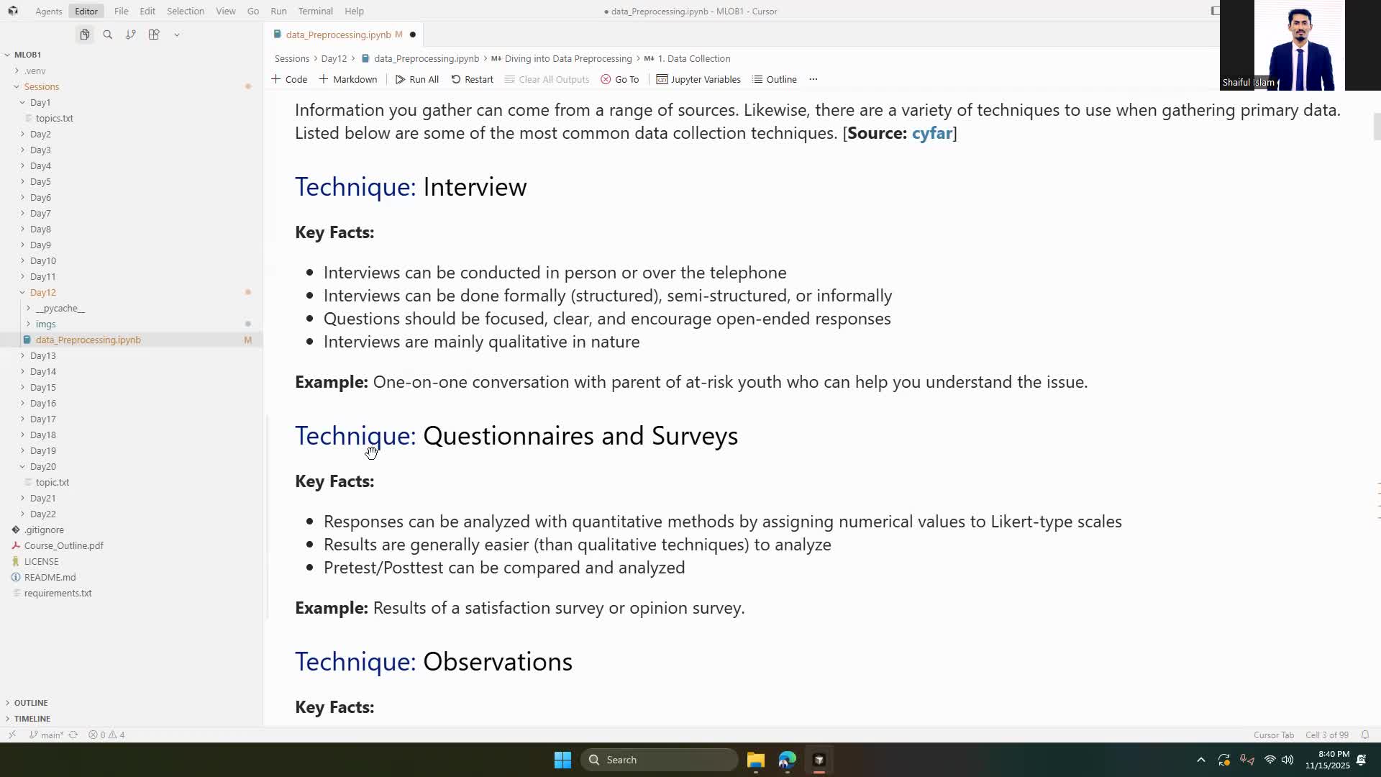Switch to Editor mode
The width and height of the screenshot is (1381, 777).
(x=86, y=11)
